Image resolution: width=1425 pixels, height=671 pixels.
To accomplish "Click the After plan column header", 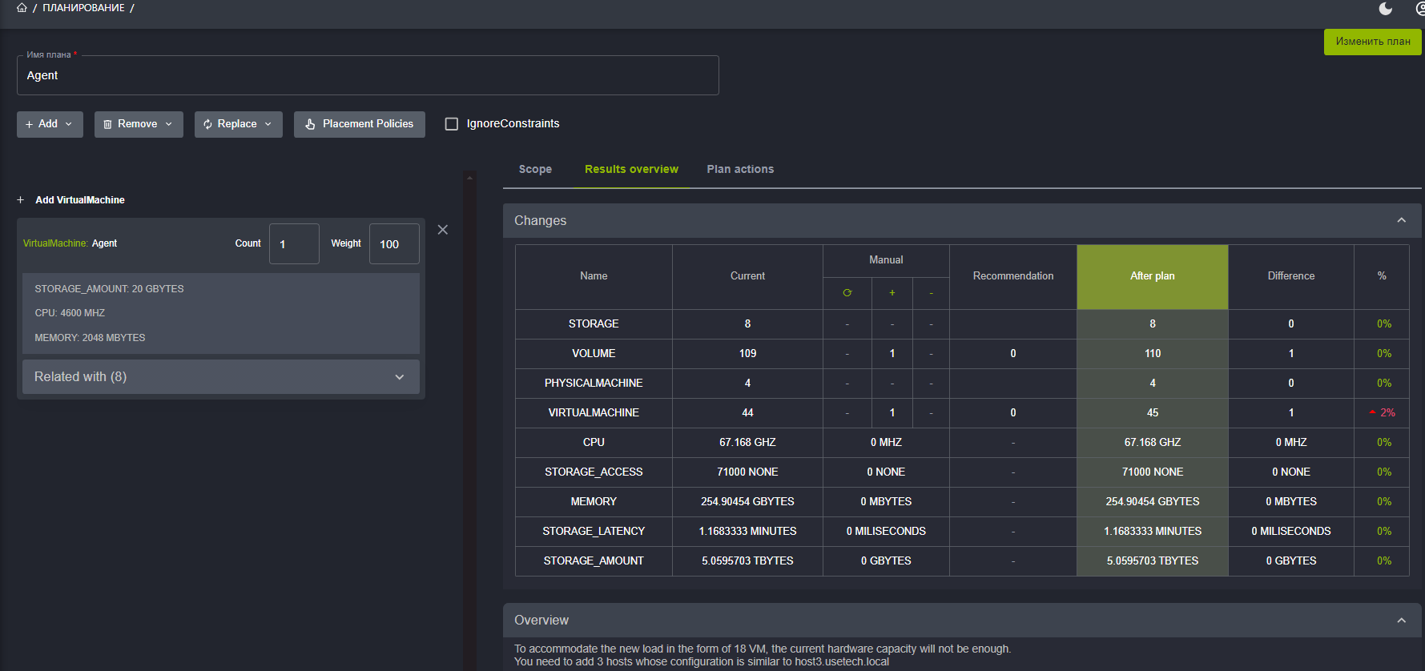I will pos(1153,276).
